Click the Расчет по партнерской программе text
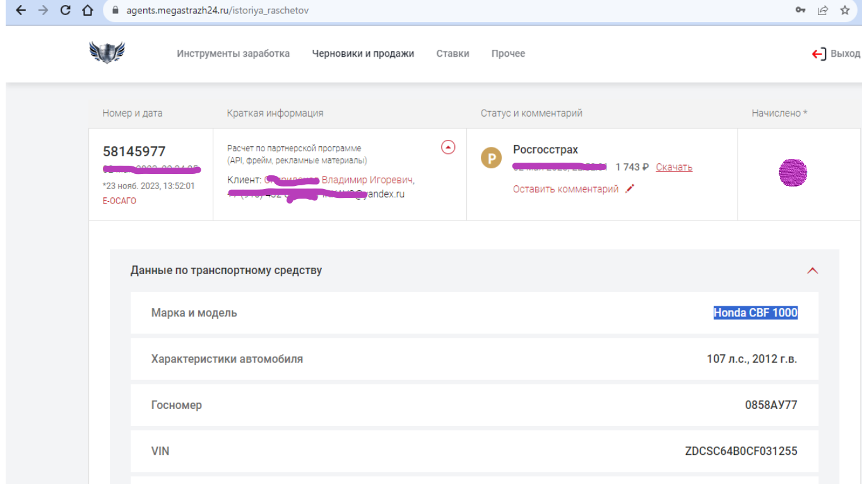 [294, 149]
